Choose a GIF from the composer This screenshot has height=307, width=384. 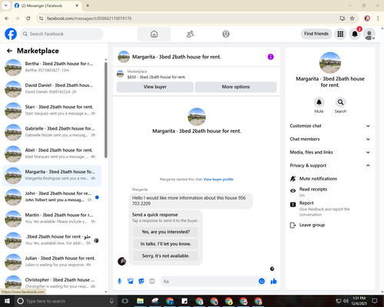click(x=152, y=281)
